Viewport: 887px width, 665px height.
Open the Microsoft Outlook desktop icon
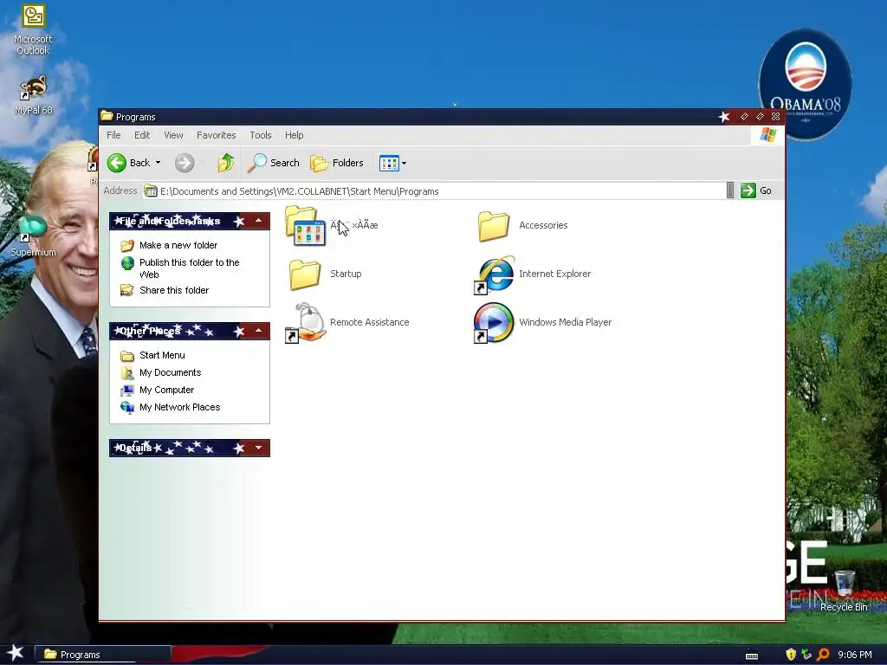33,29
